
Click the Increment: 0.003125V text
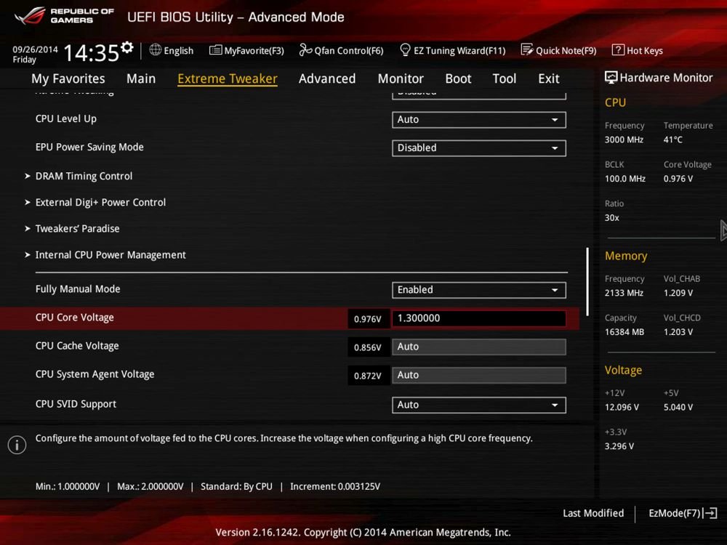pos(334,487)
